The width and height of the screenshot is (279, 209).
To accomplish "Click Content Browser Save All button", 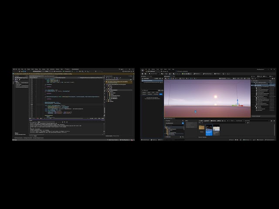I will tap(214, 121).
